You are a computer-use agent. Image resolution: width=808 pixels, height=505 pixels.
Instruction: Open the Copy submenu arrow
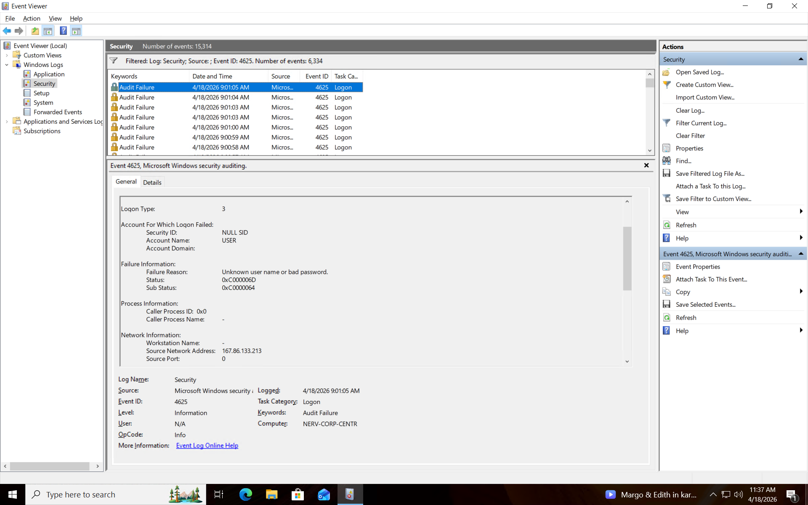coord(801,292)
